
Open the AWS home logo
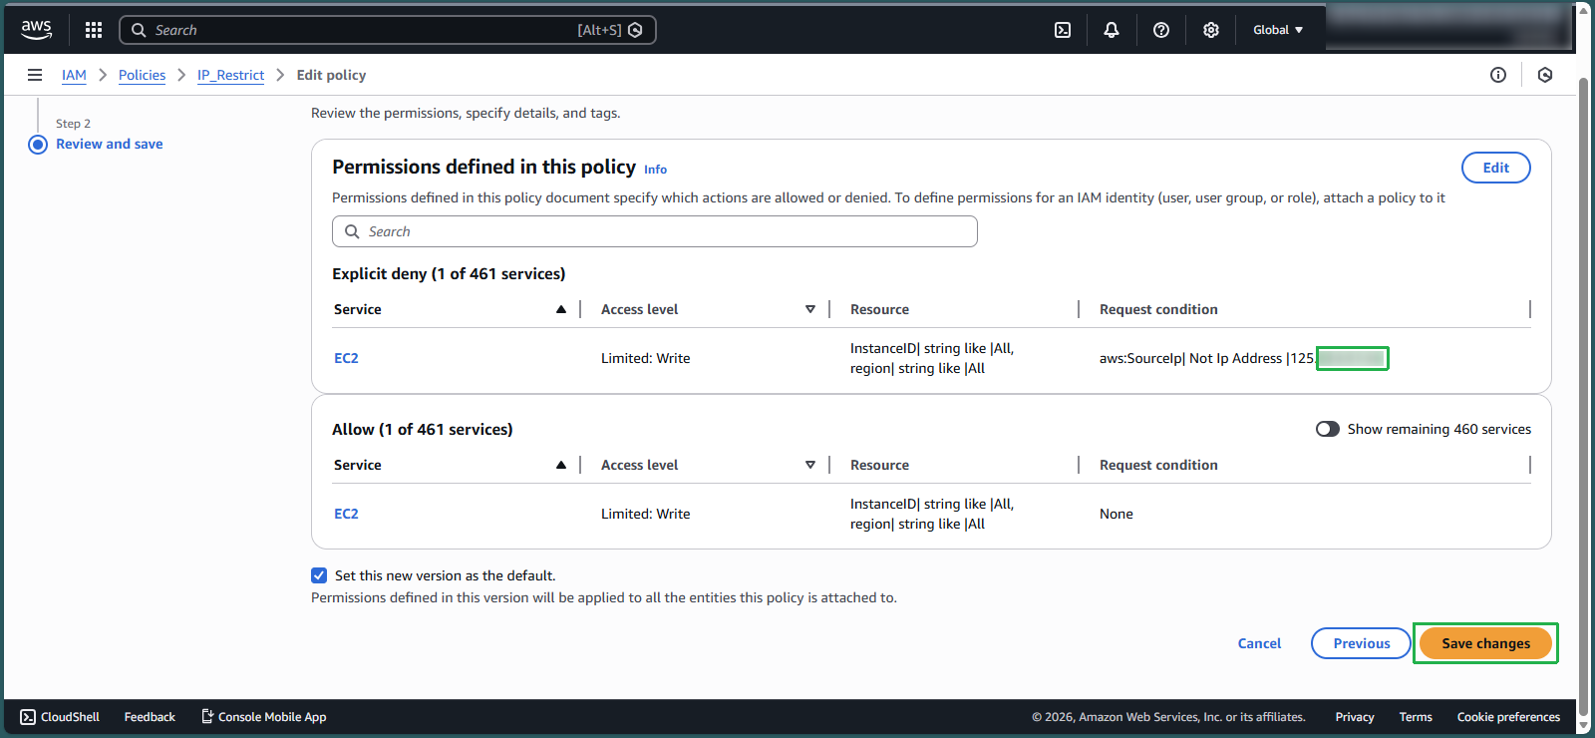(x=36, y=30)
